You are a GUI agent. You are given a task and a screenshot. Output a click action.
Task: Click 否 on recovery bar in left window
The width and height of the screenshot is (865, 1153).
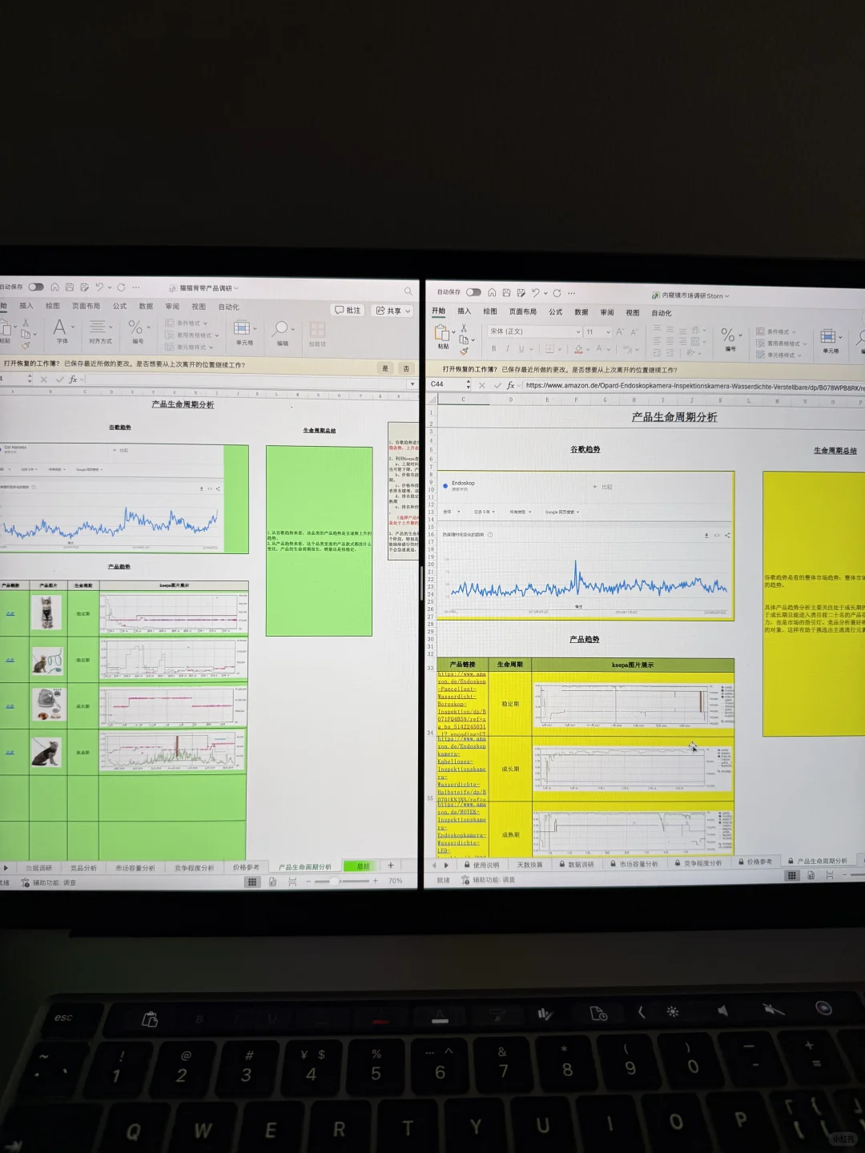tap(407, 368)
